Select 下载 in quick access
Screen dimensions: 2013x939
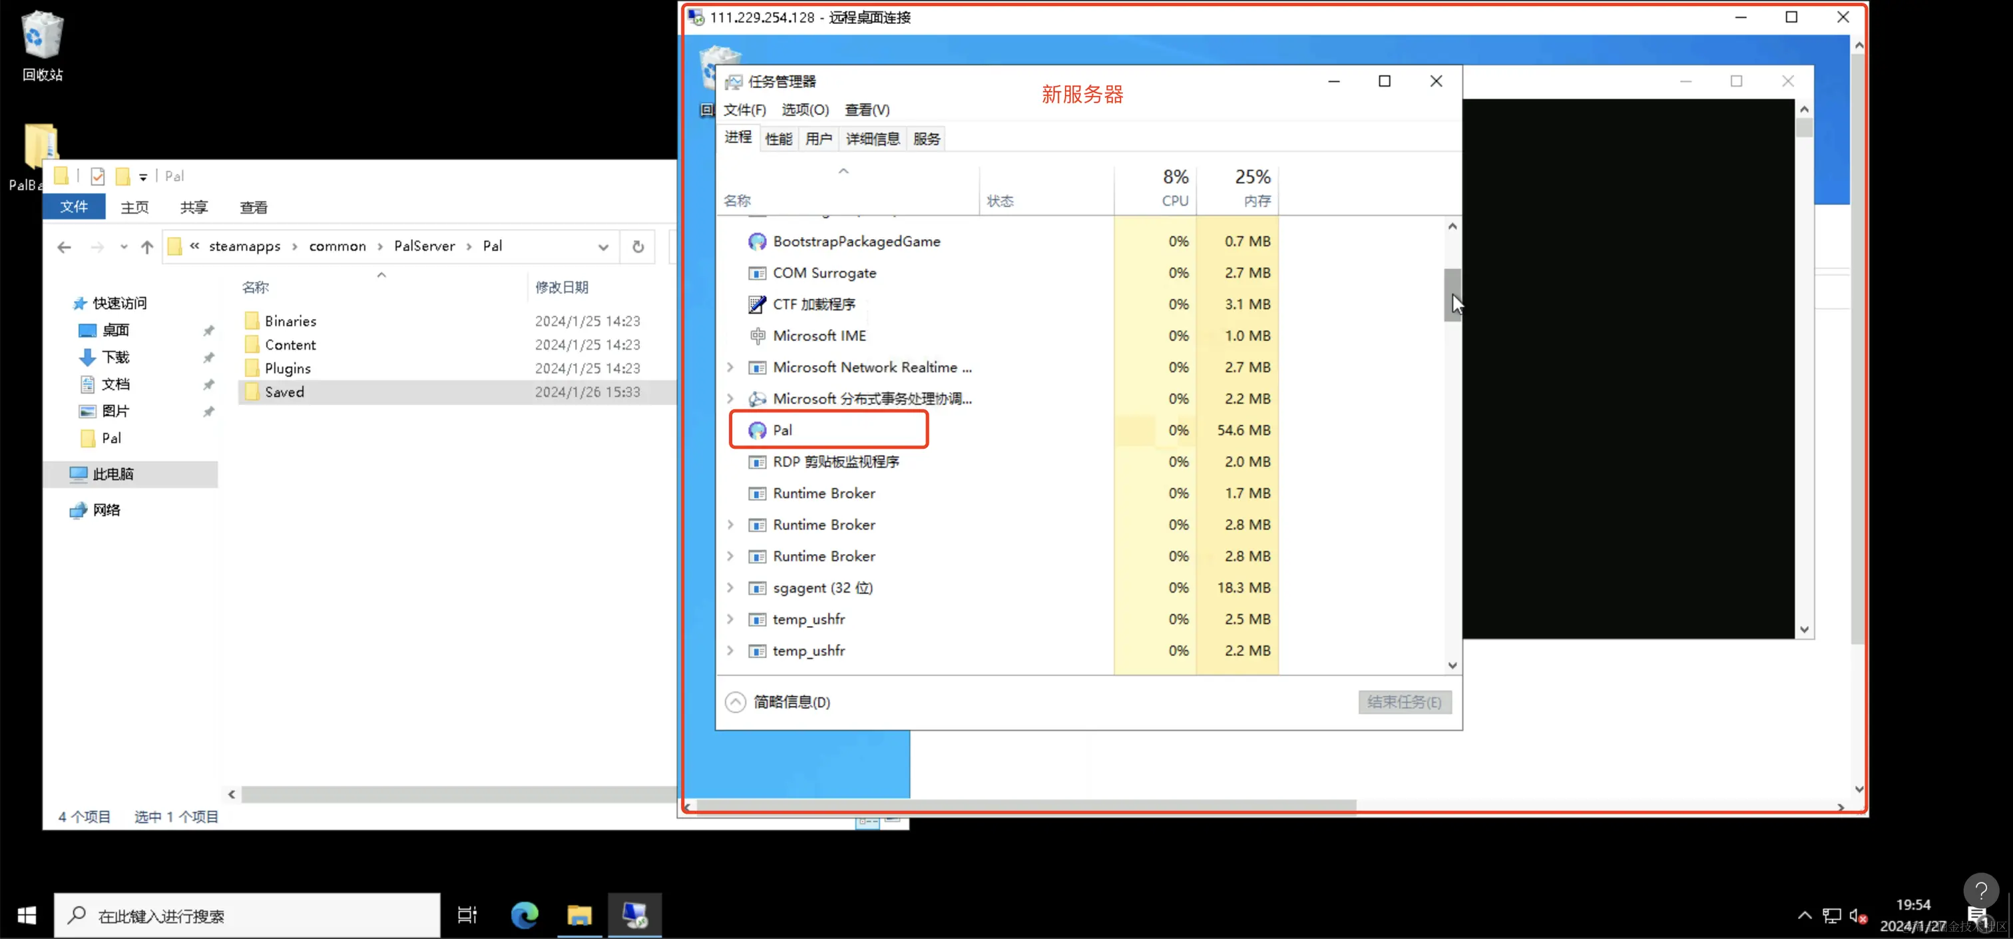point(116,358)
